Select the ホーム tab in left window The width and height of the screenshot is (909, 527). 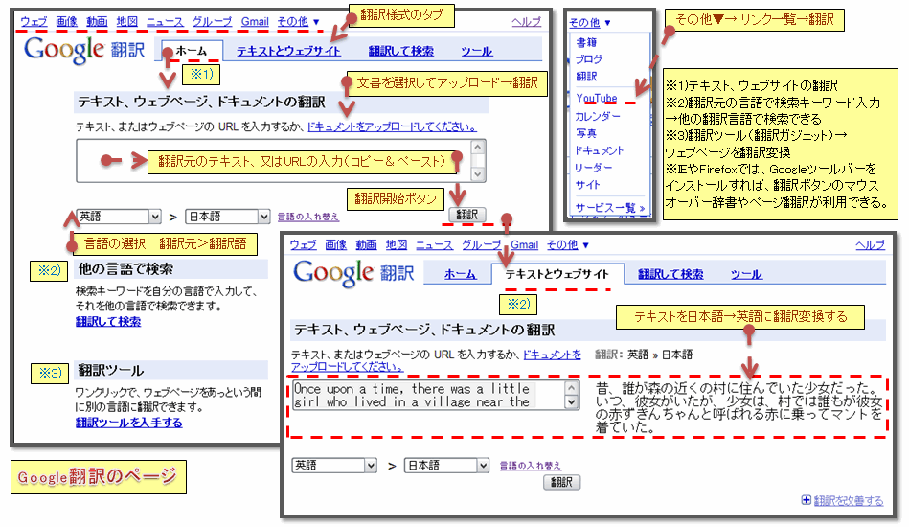[192, 51]
